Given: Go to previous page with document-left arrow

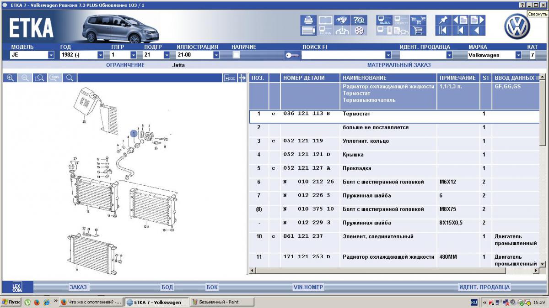Looking at the screenshot, I should 460,20.
